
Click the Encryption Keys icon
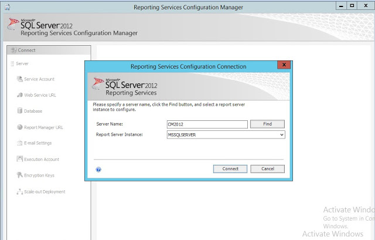click(19, 175)
